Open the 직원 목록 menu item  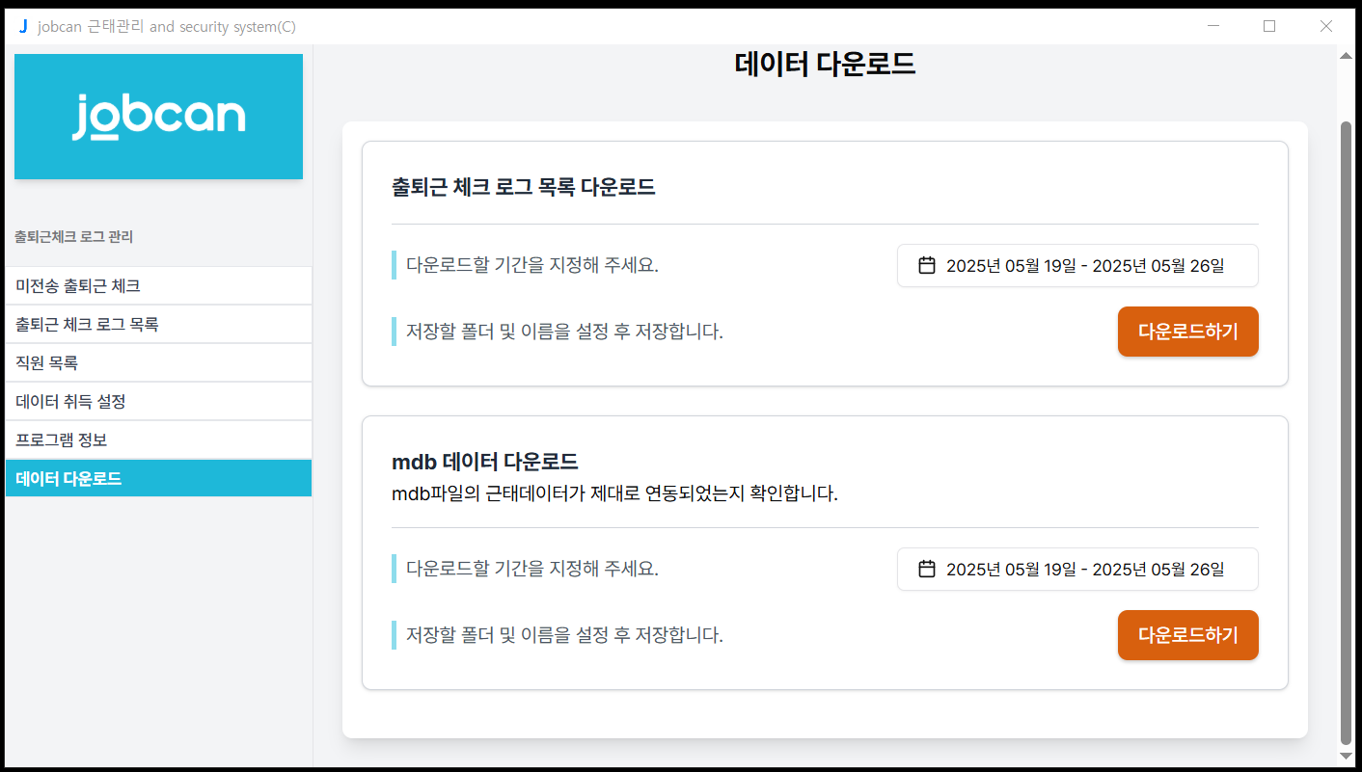click(x=158, y=363)
